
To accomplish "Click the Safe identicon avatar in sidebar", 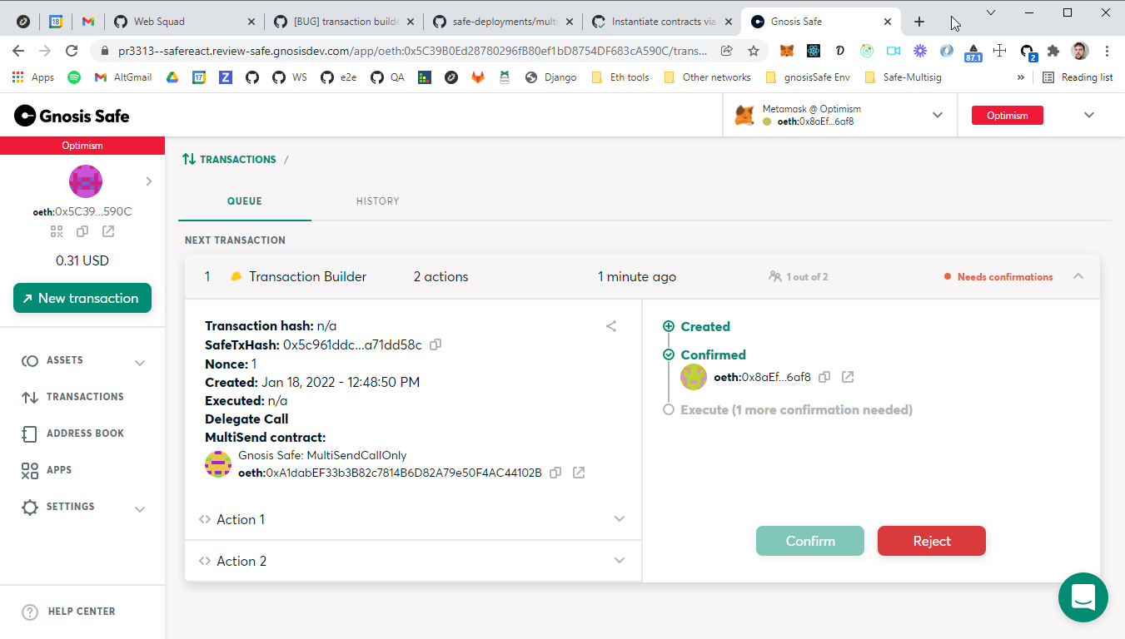I will pos(86,181).
